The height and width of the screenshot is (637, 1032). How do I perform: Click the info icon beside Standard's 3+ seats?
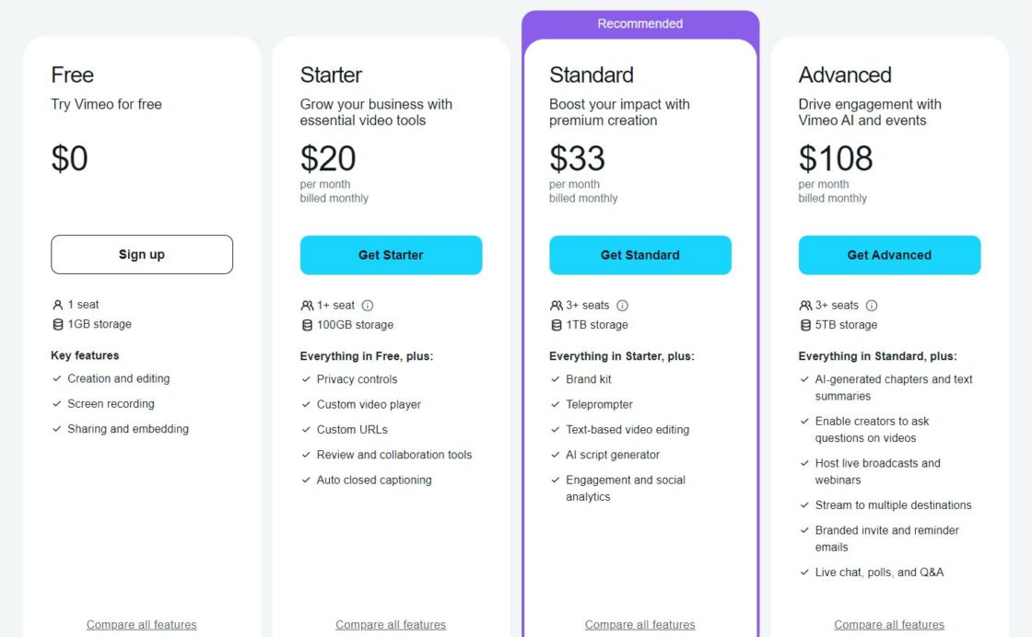[x=623, y=305]
